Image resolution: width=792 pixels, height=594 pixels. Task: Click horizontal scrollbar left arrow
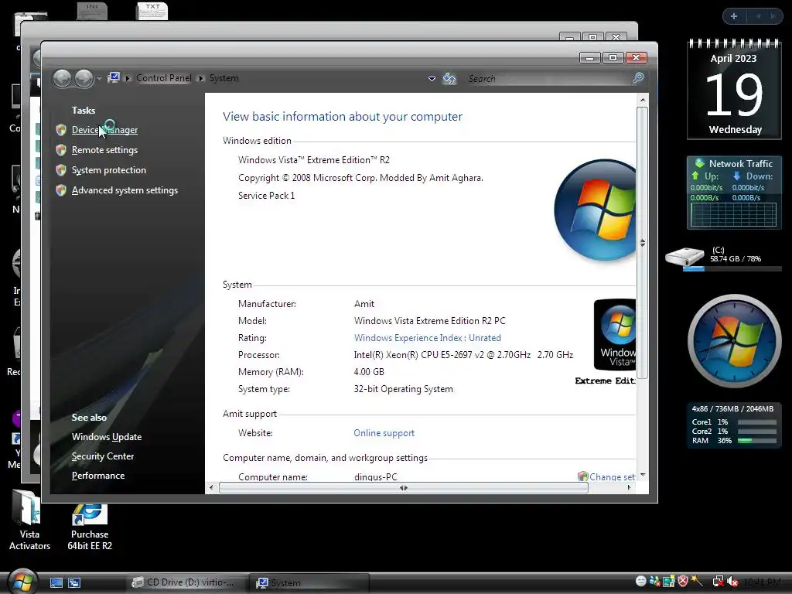(x=211, y=488)
